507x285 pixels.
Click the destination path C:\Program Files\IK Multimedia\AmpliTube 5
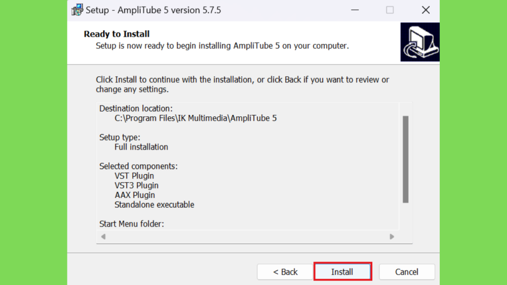click(196, 118)
